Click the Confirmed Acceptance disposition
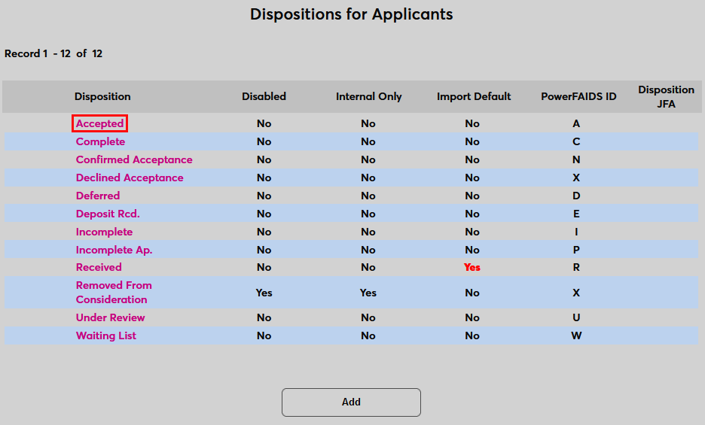Screen dimensions: 705x425 134,159
